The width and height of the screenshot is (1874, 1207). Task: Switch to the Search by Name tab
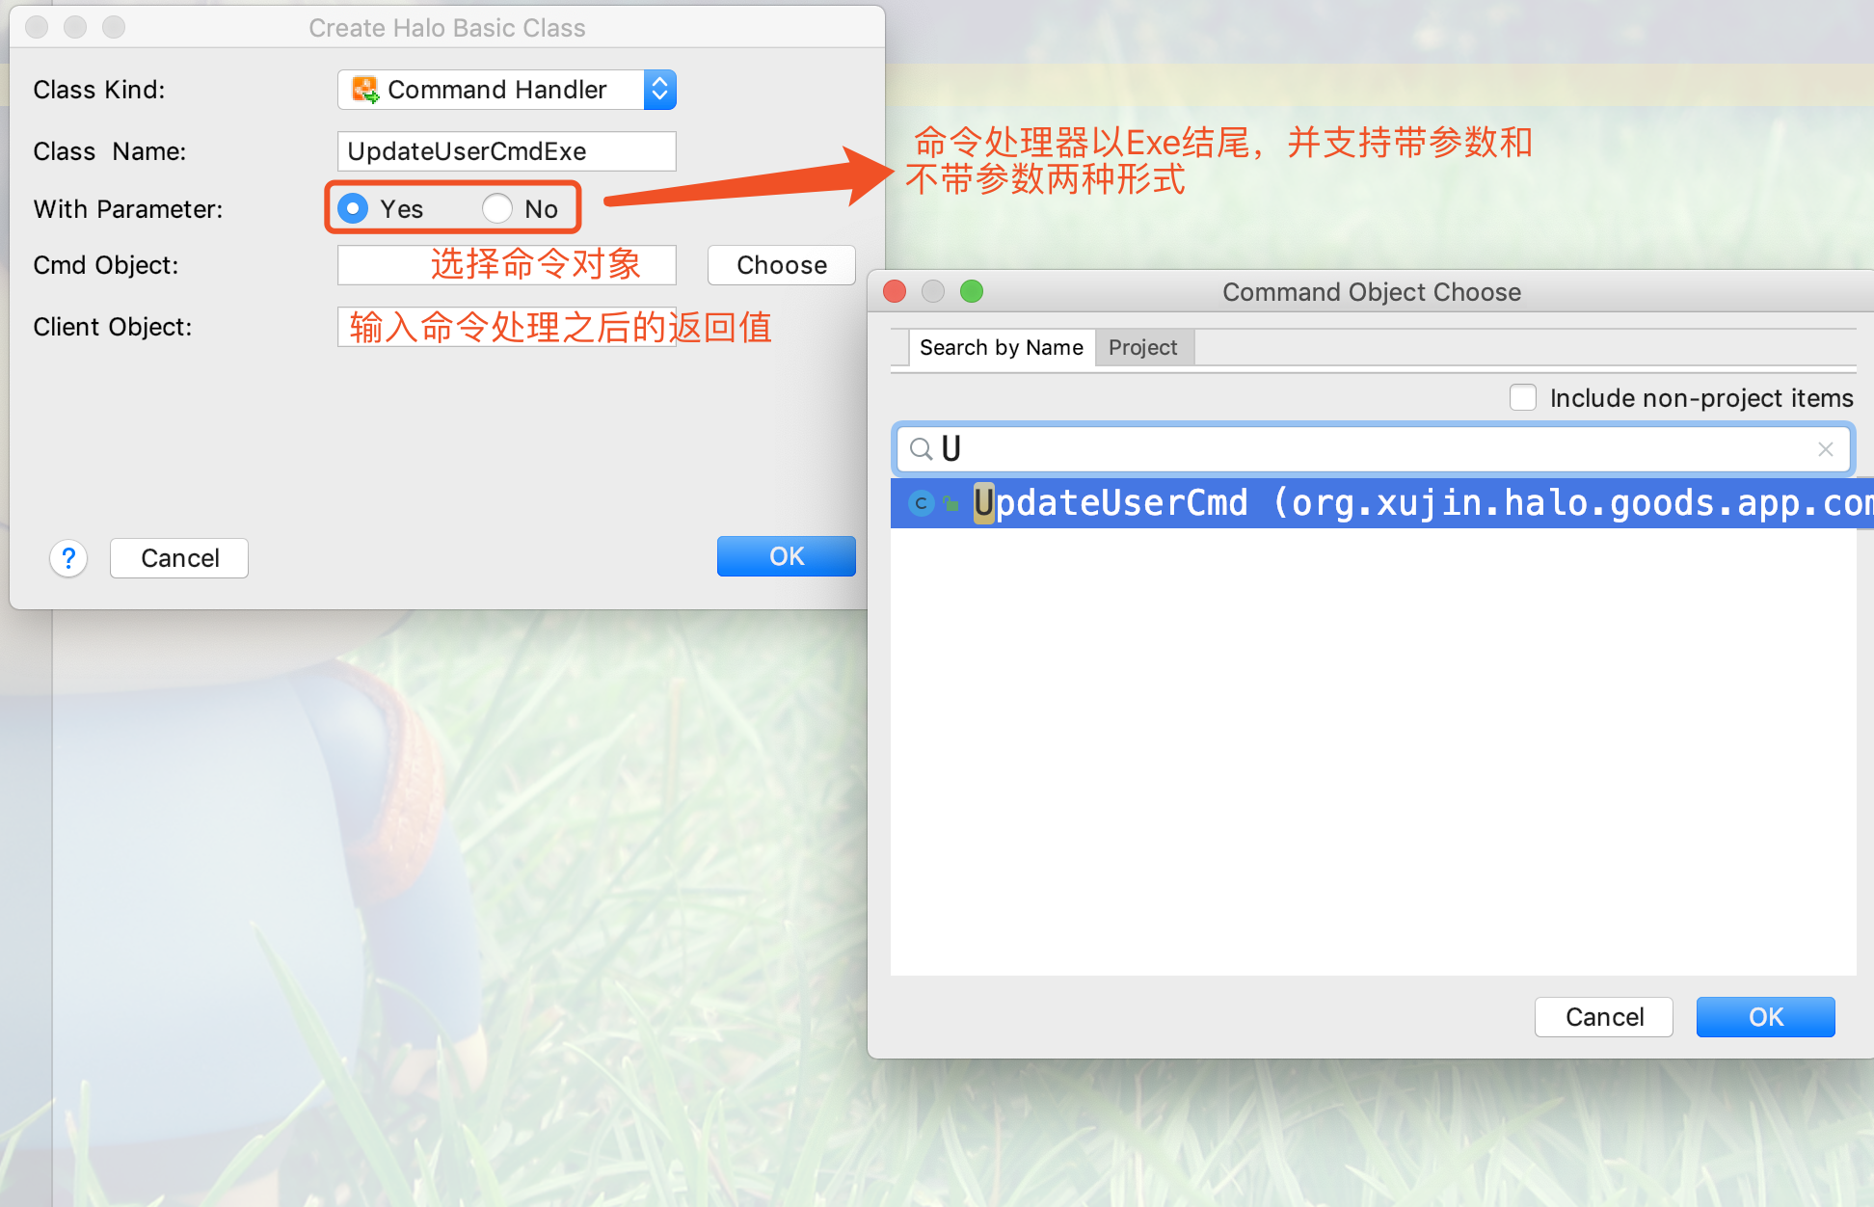[1002, 347]
